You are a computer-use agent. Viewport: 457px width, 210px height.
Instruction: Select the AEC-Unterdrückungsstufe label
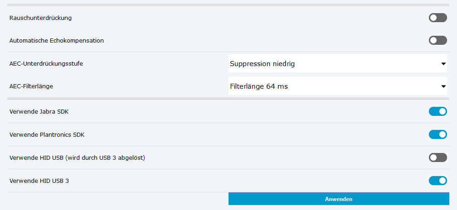point(46,64)
